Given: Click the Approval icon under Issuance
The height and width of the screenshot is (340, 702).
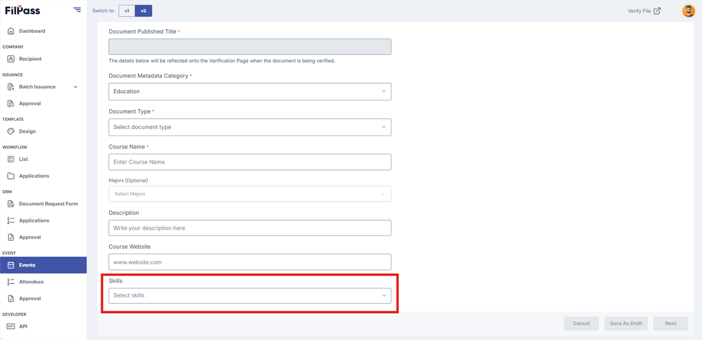Looking at the screenshot, I should pos(11,103).
